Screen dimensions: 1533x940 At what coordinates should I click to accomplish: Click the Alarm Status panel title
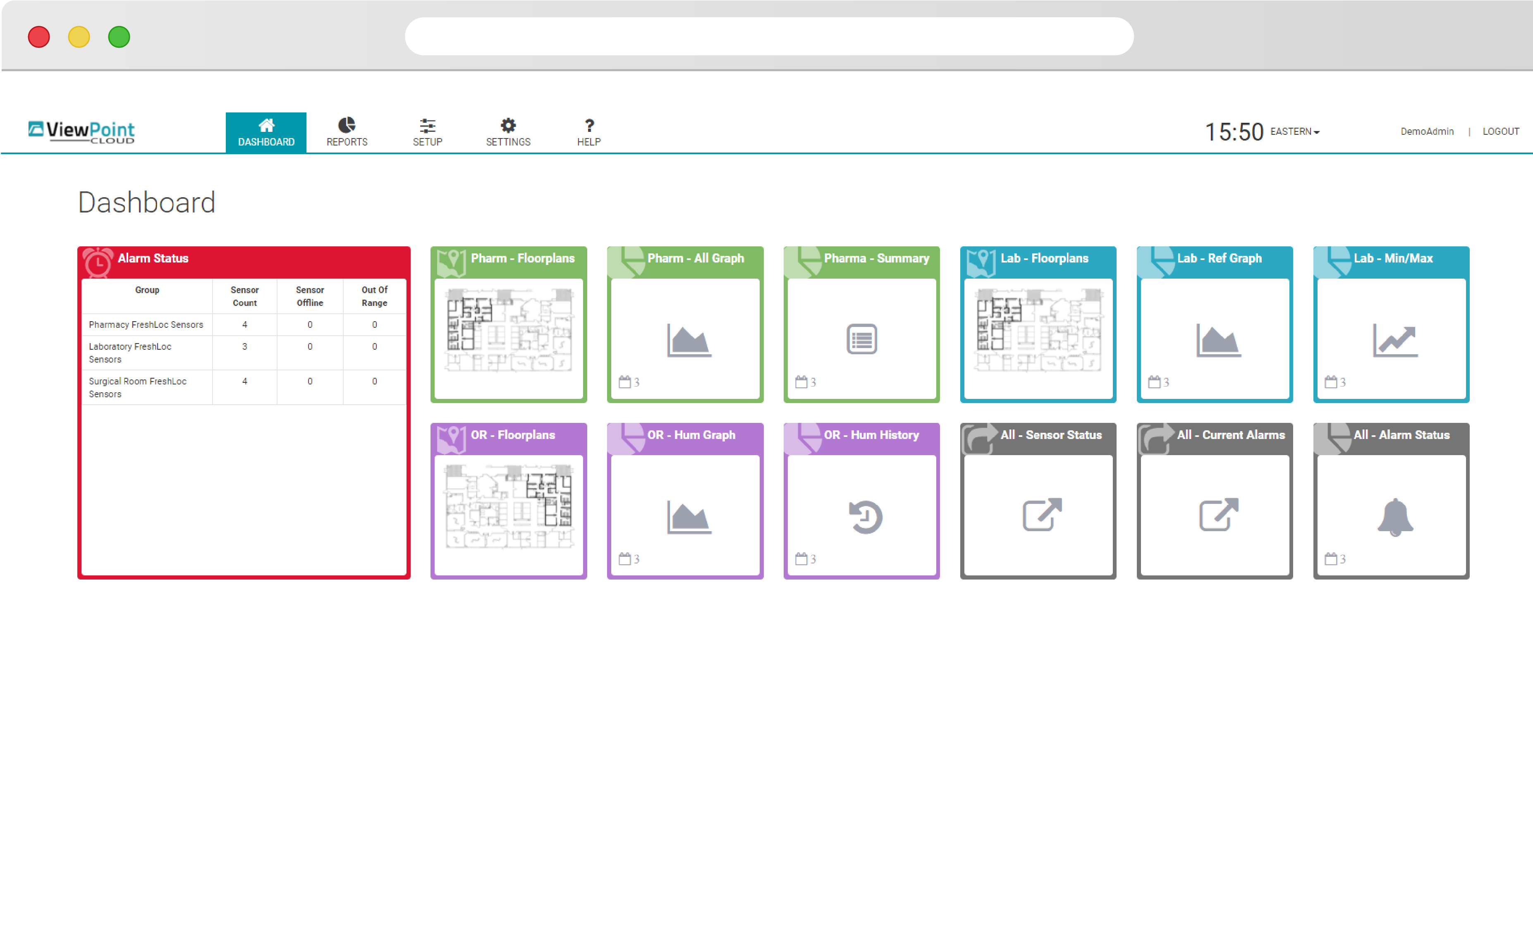tap(153, 258)
